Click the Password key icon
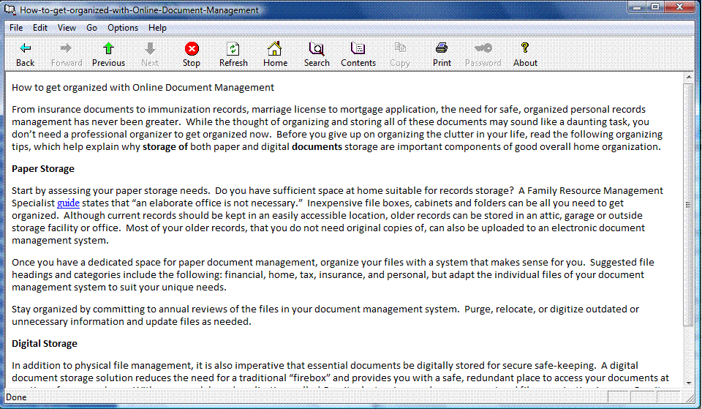The height and width of the screenshot is (409, 702). 483,55
